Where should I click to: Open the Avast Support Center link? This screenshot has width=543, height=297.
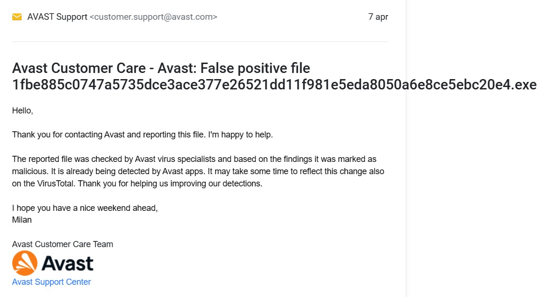coord(51,282)
